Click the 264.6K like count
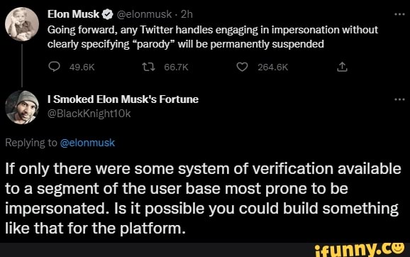410x257 pixels. 272,67
